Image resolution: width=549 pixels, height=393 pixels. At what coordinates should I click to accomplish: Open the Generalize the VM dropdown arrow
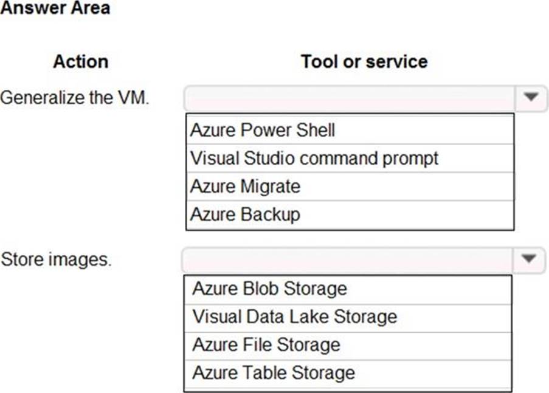[x=531, y=98]
